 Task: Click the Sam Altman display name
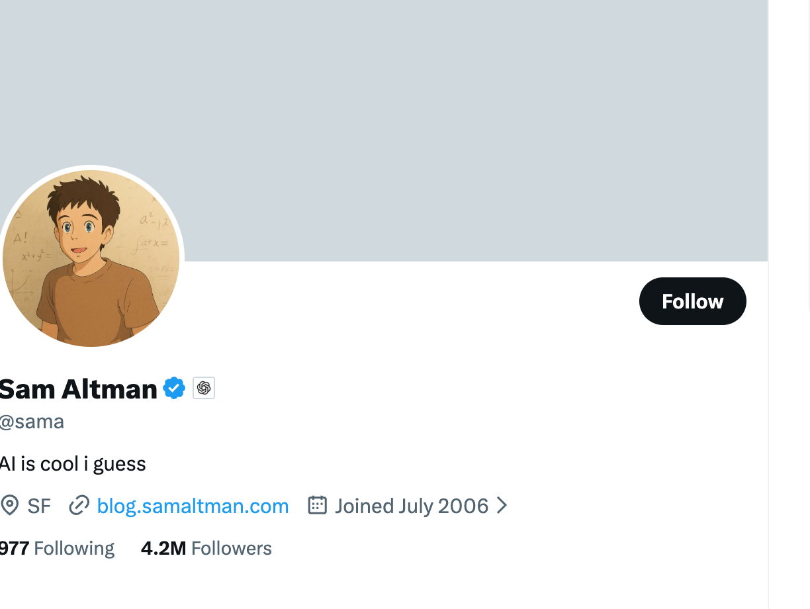(x=78, y=389)
